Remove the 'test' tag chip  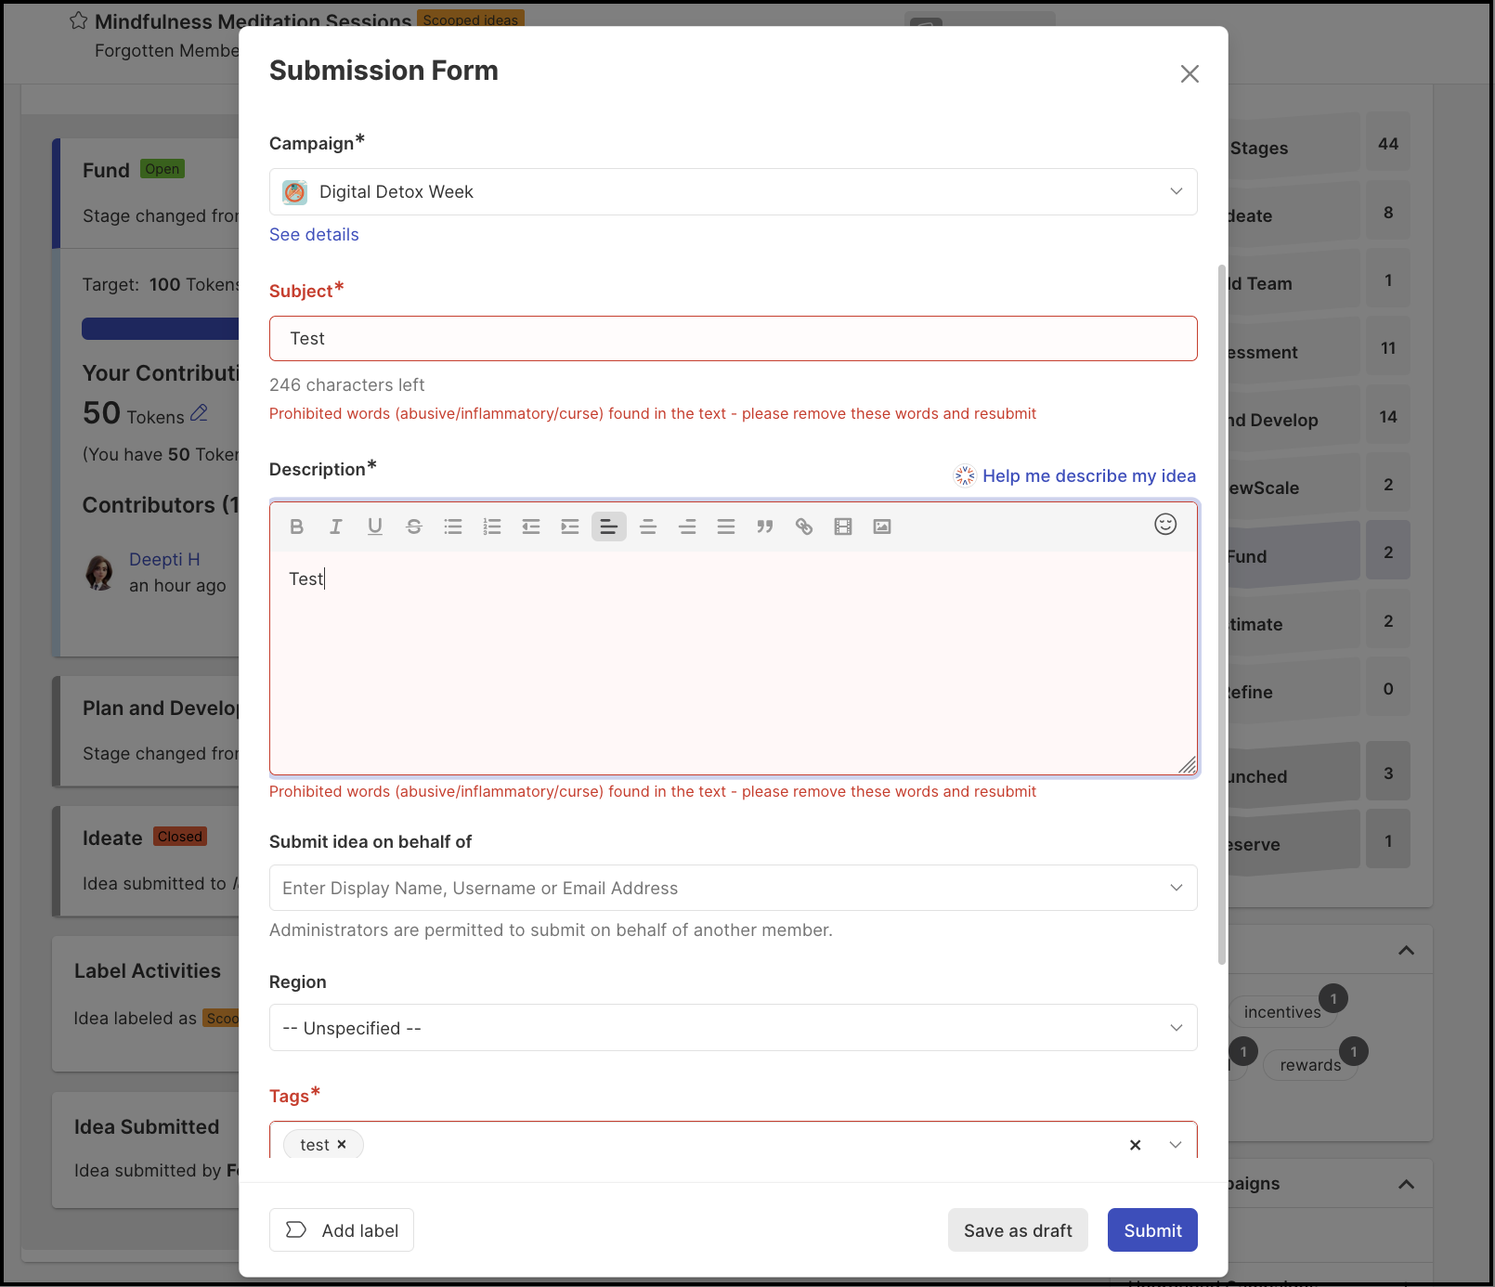tap(342, 1145)
